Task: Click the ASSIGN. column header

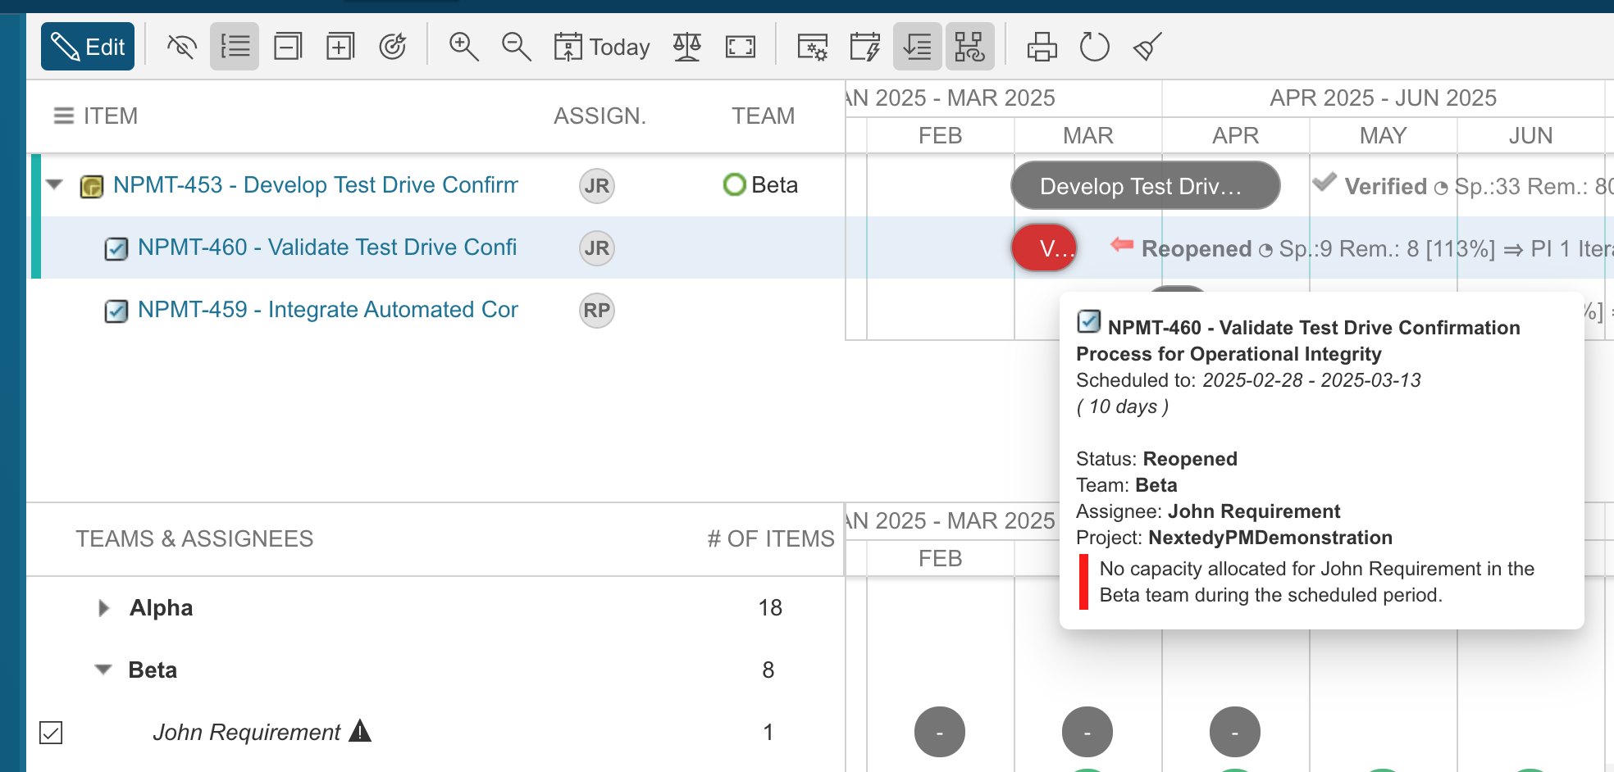Action: 600,116
